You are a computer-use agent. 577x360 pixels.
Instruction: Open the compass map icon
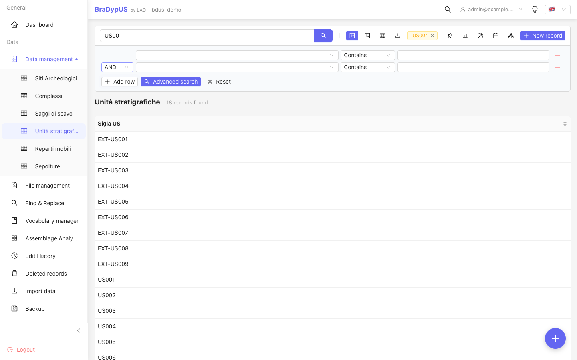point(480,36)
